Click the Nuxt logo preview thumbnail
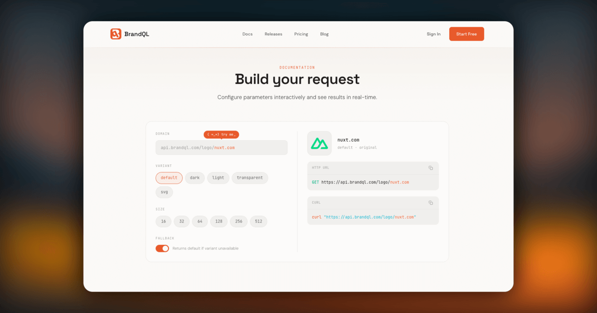 [x=319, y=144]
